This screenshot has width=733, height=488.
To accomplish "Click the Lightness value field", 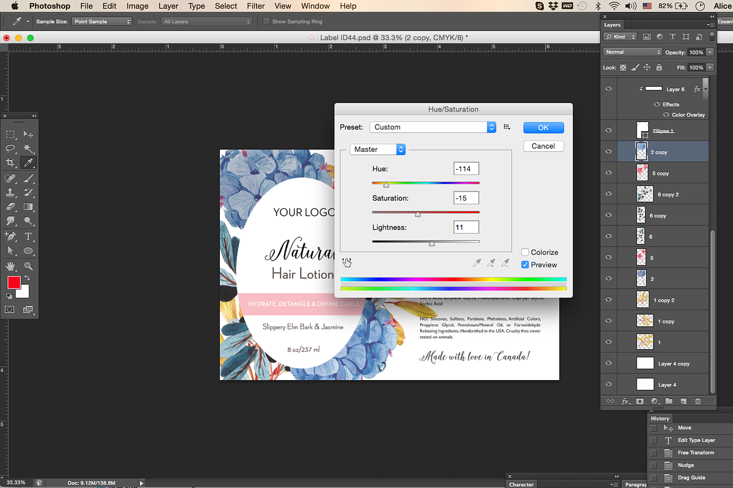I will point(466,227).
